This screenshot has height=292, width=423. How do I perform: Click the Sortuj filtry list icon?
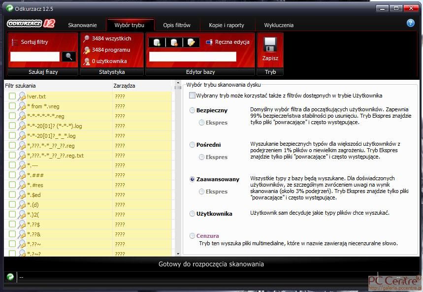(x=15, y=42)
